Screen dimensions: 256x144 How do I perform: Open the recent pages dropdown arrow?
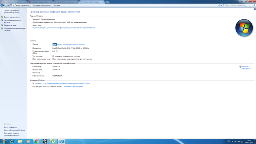coord(9,5)
